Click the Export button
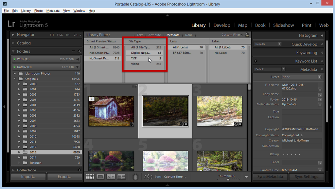This screenshot has height=189, width=335. 64,177
